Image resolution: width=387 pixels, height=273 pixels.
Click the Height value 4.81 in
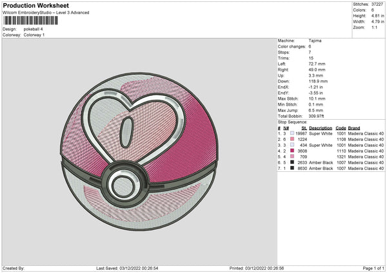377,15
